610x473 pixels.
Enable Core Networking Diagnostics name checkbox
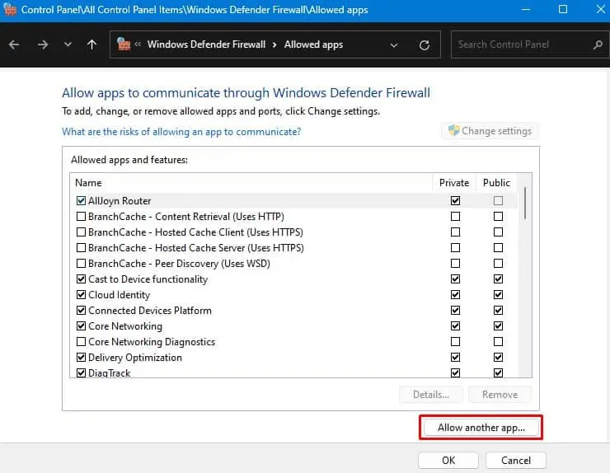(x=81, y=341)
